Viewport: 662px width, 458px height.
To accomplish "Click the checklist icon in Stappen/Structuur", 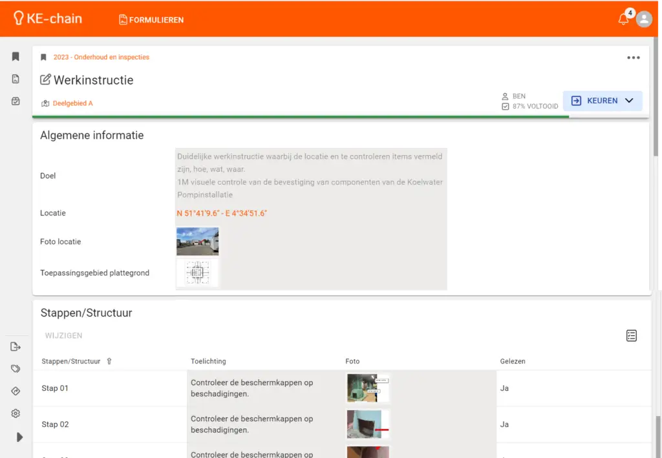I will click(x=632, y=335).
